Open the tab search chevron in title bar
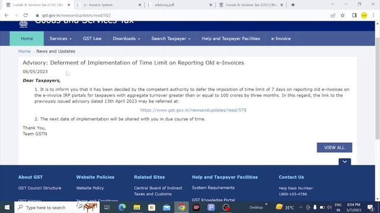 coord(332,4)
